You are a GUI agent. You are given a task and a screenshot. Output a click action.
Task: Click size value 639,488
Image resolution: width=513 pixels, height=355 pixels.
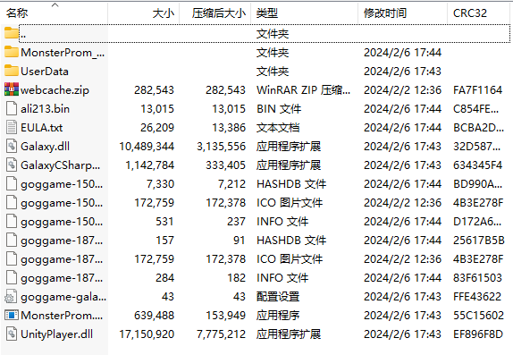coord(154,316)
